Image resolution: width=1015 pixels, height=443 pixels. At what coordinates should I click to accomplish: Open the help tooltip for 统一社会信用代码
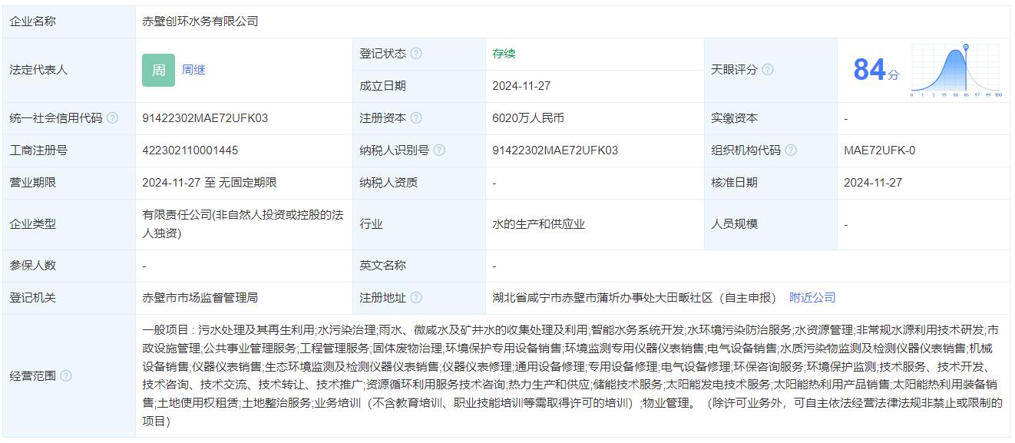click(113, 118)
